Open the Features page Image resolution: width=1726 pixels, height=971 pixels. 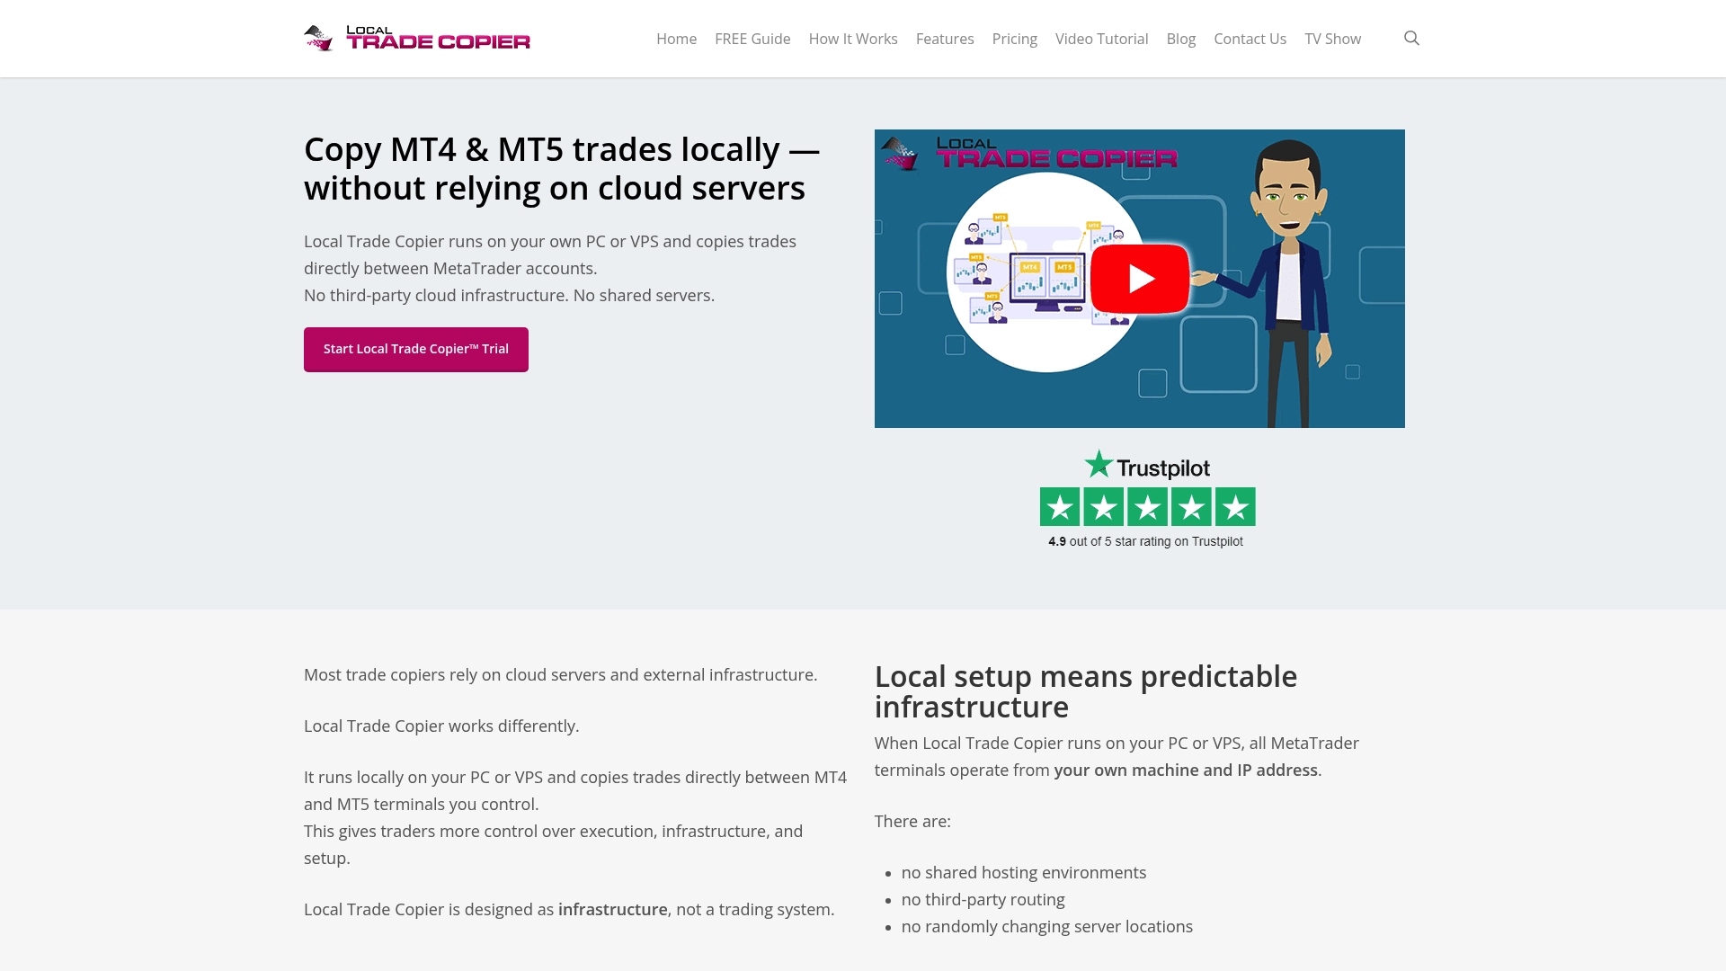945,39
